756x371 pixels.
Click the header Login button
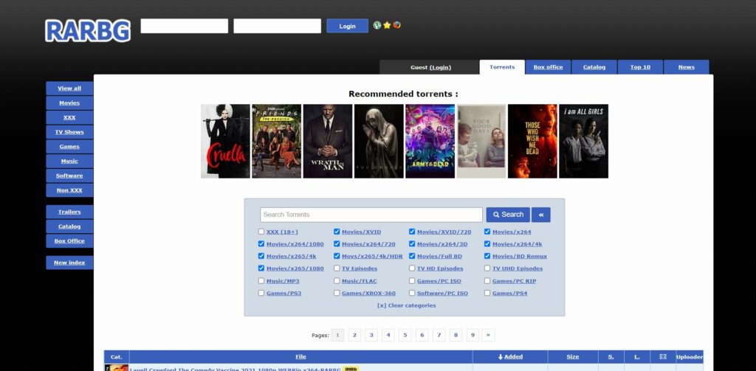click(x=347, y=26)
